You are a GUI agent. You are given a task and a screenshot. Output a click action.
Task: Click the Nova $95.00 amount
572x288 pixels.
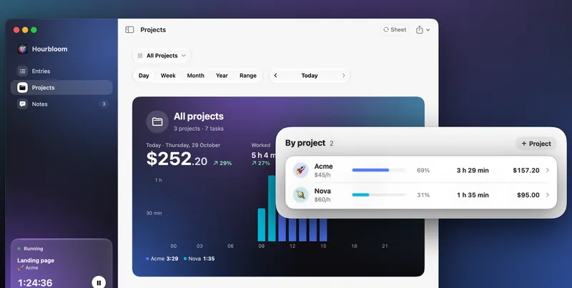528,195
